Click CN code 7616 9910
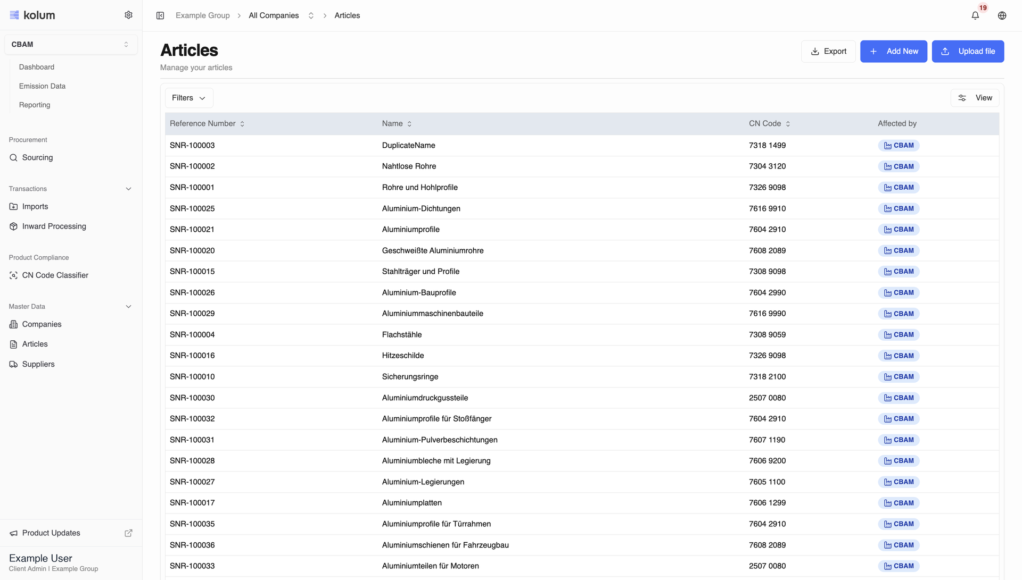 point(767,208)
